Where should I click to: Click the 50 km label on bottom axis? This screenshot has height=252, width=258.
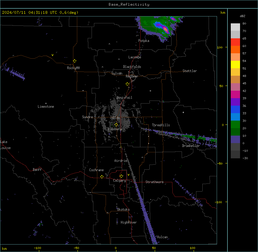[x=154, y=248]
